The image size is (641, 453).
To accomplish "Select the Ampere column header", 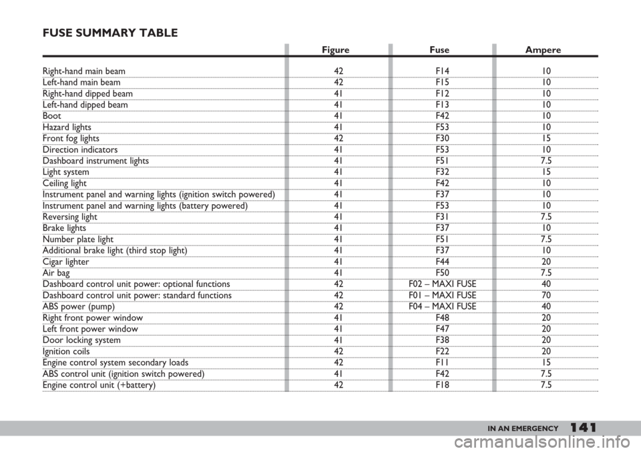I will coord(543,50).
